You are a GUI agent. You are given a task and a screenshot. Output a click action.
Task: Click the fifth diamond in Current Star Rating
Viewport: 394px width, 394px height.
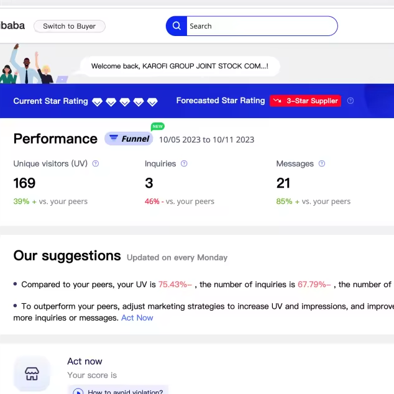tap(152, 102)
